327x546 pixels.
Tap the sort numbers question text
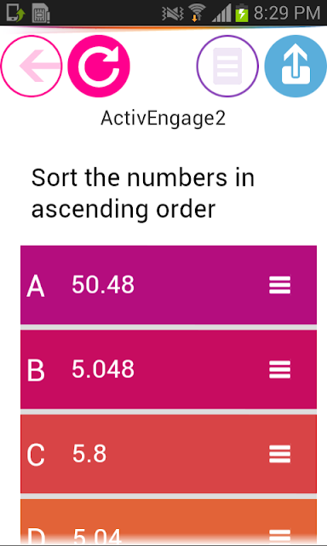pyautogui.click(x=143, y=193)
